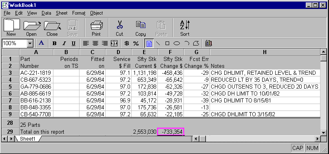This screenshot has width=329, height=154.
Task: Click the WorkBook1 title bar application icon
Action: click(5, 5)
